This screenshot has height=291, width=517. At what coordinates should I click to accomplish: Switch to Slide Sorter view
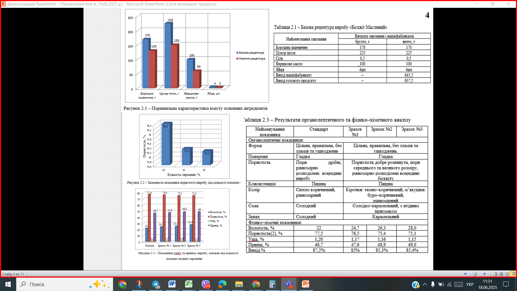(501, 274)
